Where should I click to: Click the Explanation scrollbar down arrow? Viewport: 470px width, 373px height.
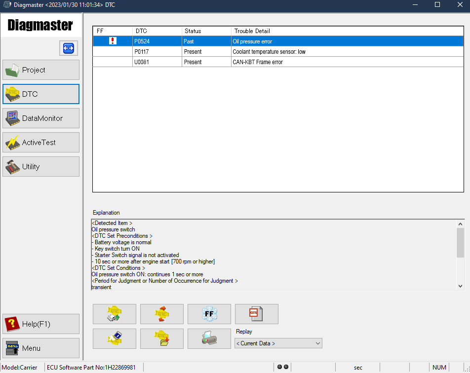tap(461, 286)
